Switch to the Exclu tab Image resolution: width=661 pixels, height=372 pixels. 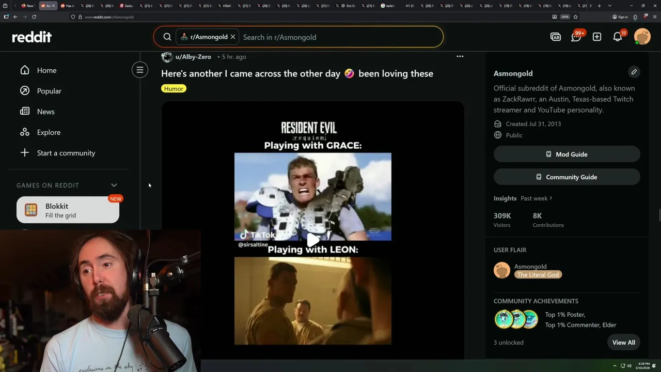click(x=128, y=6)
